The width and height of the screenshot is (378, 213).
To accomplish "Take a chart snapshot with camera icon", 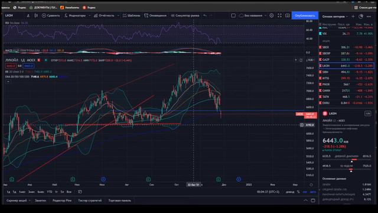I will [288, 15].
